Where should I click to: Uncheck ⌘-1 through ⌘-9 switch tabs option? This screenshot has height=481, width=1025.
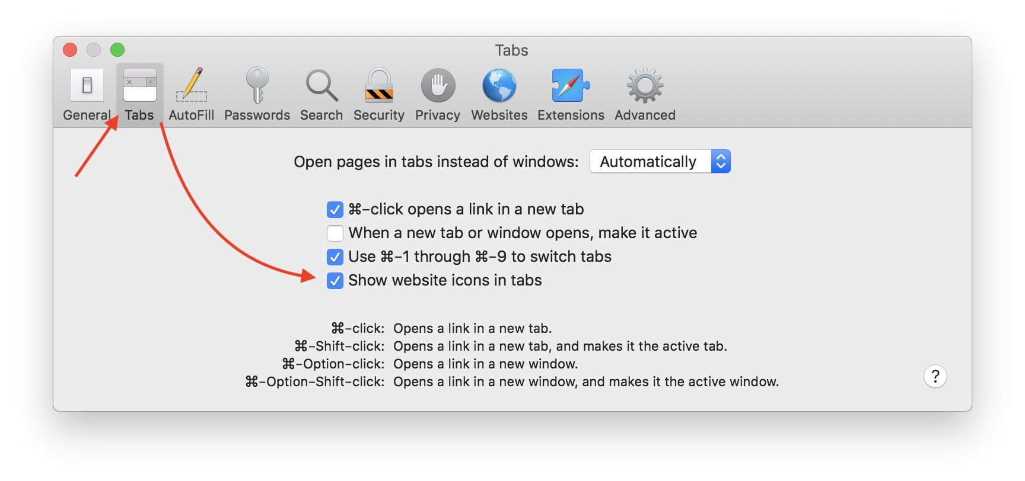tap(335, 257)
